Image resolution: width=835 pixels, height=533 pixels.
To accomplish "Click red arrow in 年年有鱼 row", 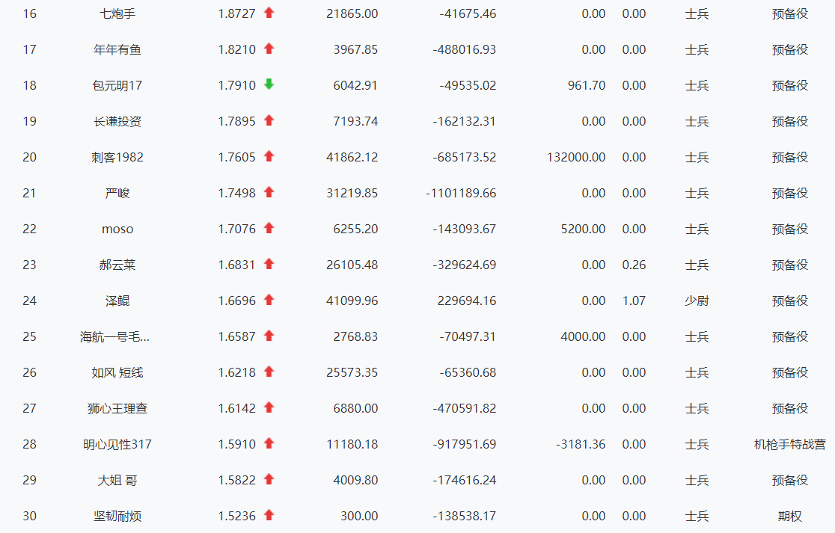I will point(269,49).
